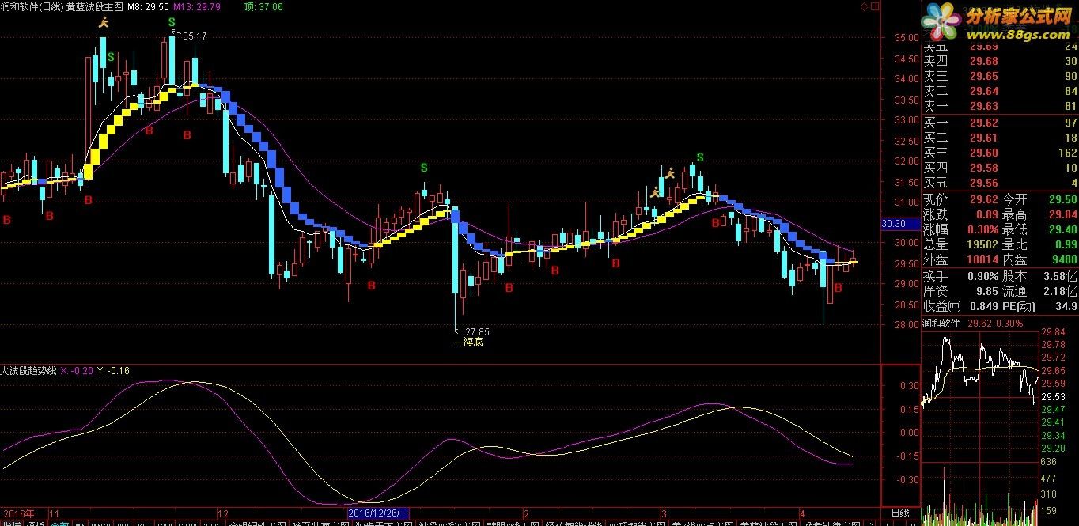This screenshot has width=1079, height=526.
Task: Click the 内盘 9488 value
Action: (1065, 259)
